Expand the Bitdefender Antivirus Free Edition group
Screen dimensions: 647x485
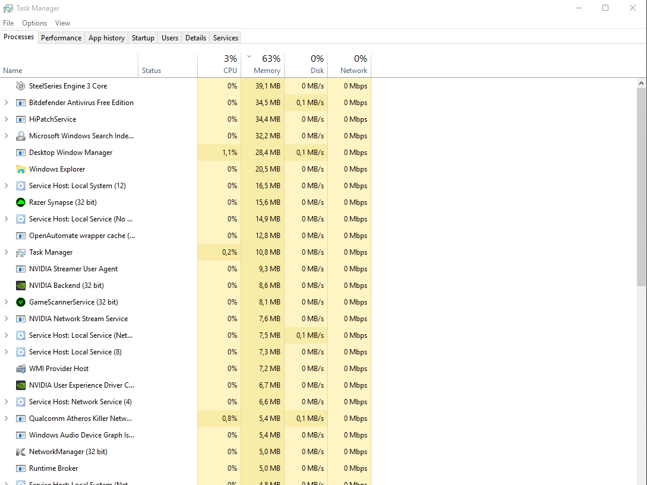(x=6, y=102)
